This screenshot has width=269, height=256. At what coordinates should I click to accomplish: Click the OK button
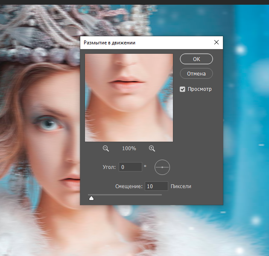(196, 59)
